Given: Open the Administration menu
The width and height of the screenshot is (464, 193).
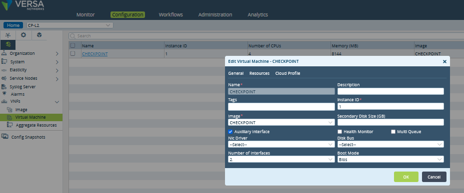Looking at the screenshot, I should 215,14.
